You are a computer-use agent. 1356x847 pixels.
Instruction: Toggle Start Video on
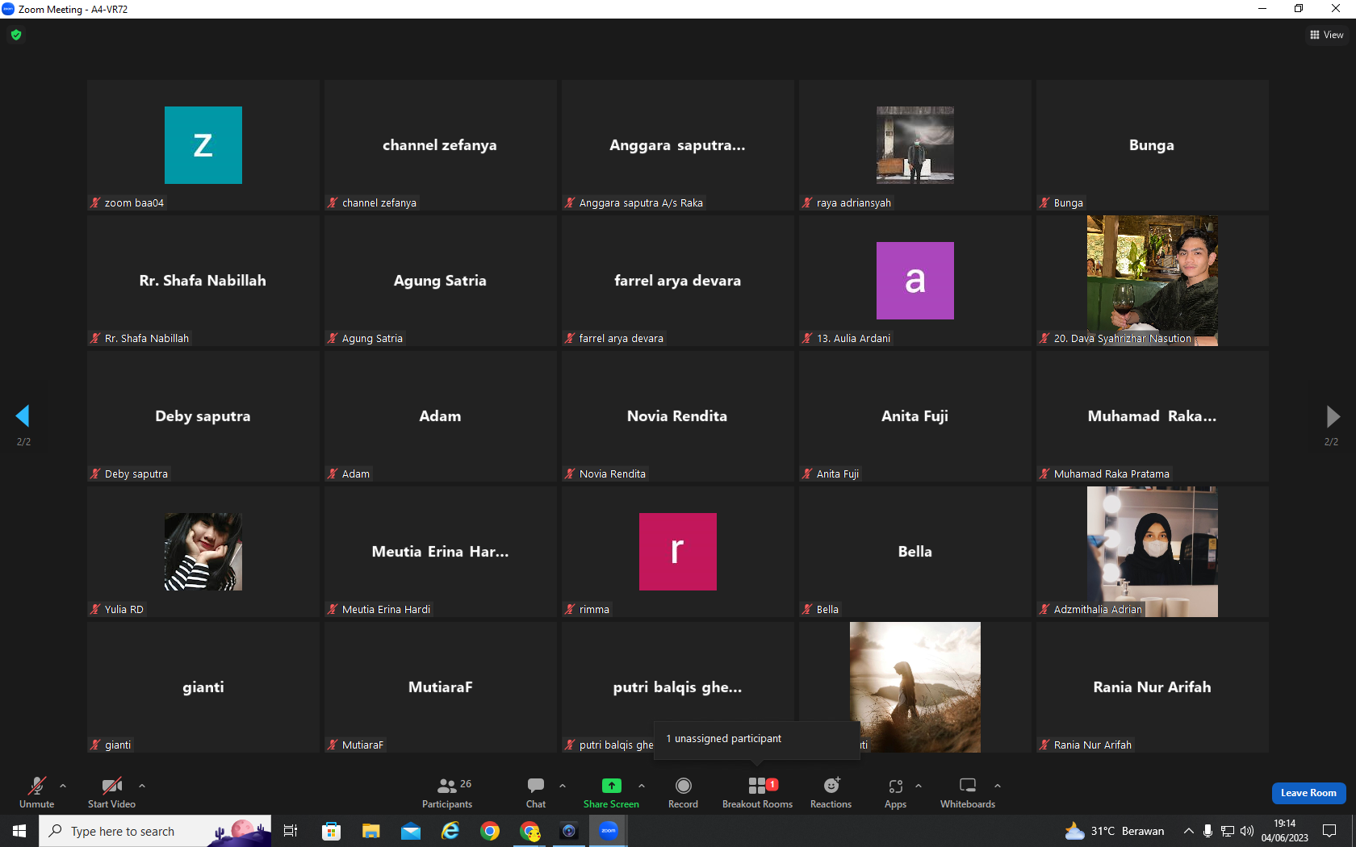111,793
